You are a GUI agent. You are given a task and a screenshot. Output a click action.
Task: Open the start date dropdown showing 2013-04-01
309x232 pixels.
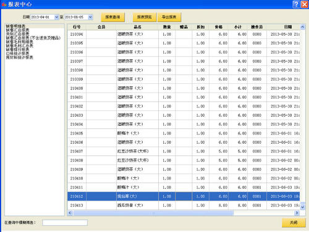click(x=56, y=17)
